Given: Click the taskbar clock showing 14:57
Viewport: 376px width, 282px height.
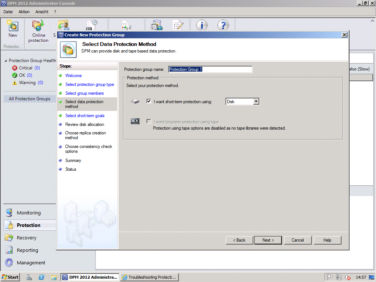Looking at the screenshot, I should [x=361, y=277].
